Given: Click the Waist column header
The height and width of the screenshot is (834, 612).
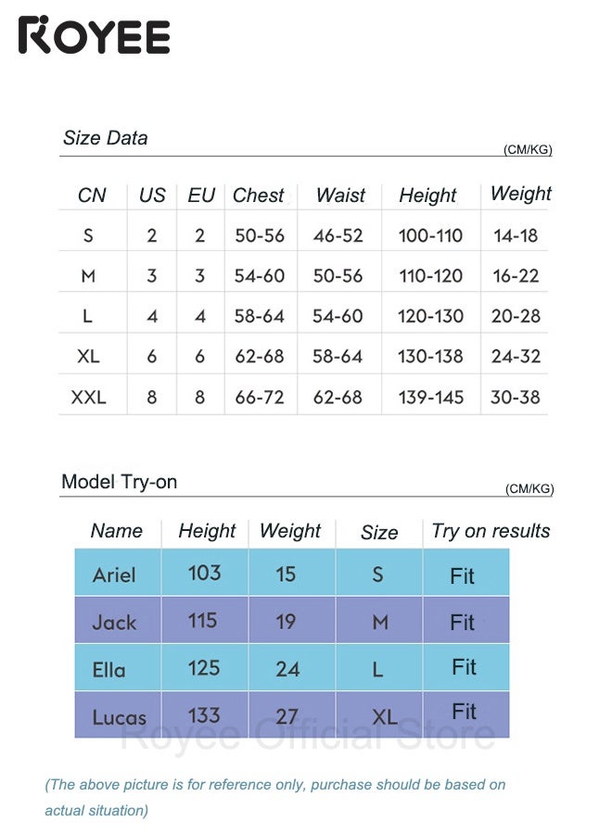Looking at the screenshot, I should tap(340, 196).
